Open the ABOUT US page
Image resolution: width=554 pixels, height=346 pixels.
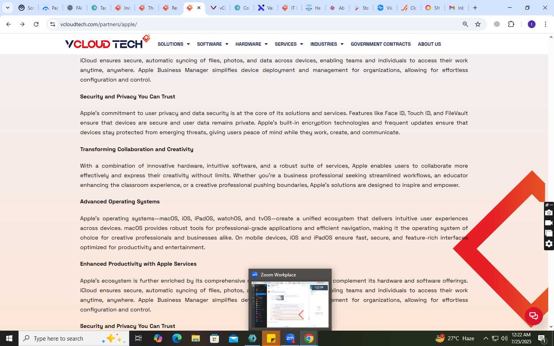coord(429,44)
